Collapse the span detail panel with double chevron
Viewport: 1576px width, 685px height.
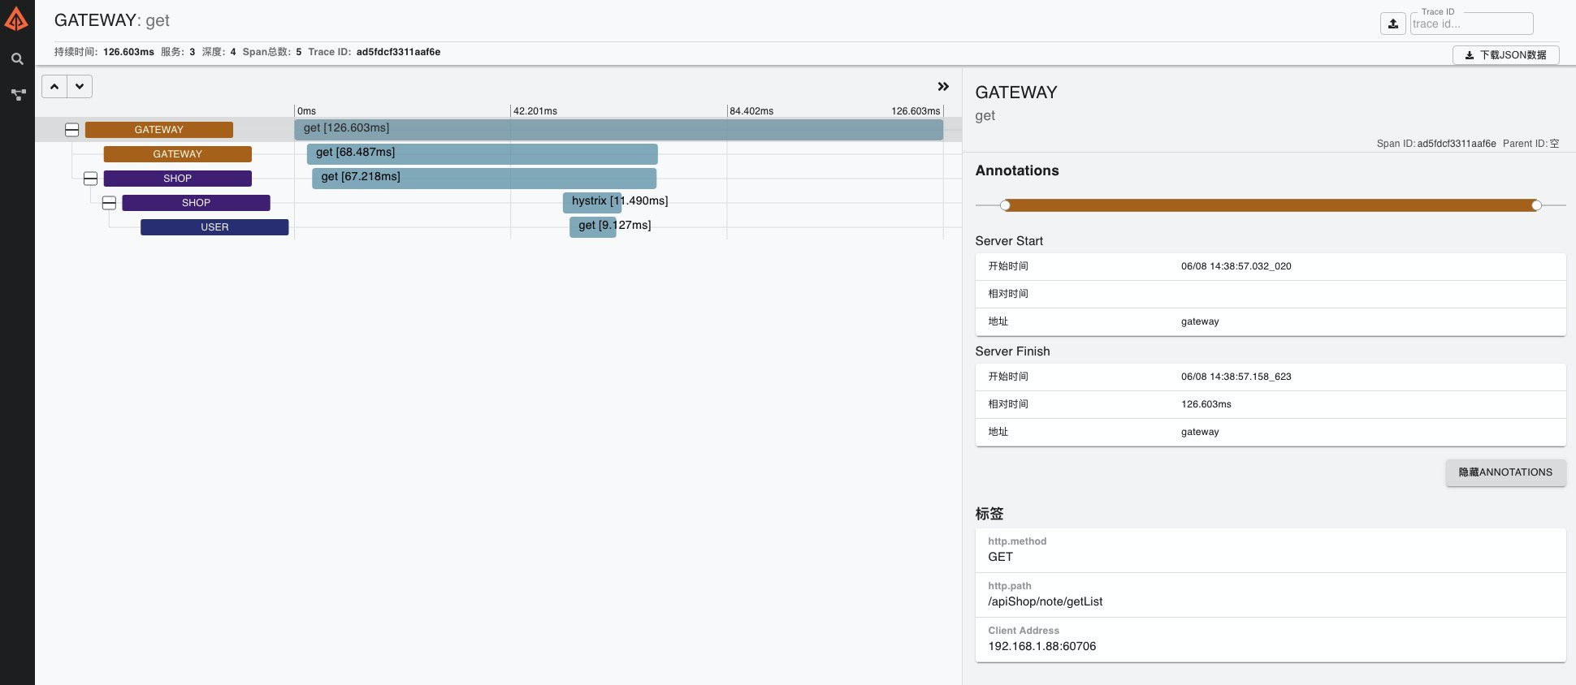click(x=943, y=87)
